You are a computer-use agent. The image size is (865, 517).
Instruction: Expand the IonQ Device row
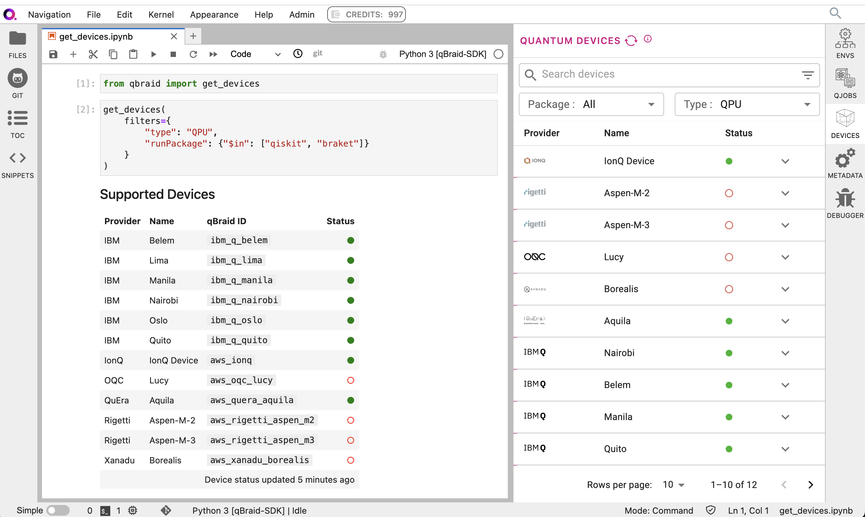pos(785,161)
